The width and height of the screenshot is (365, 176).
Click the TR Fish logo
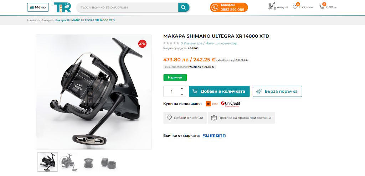pyautogui.click(x=62, y=7)
